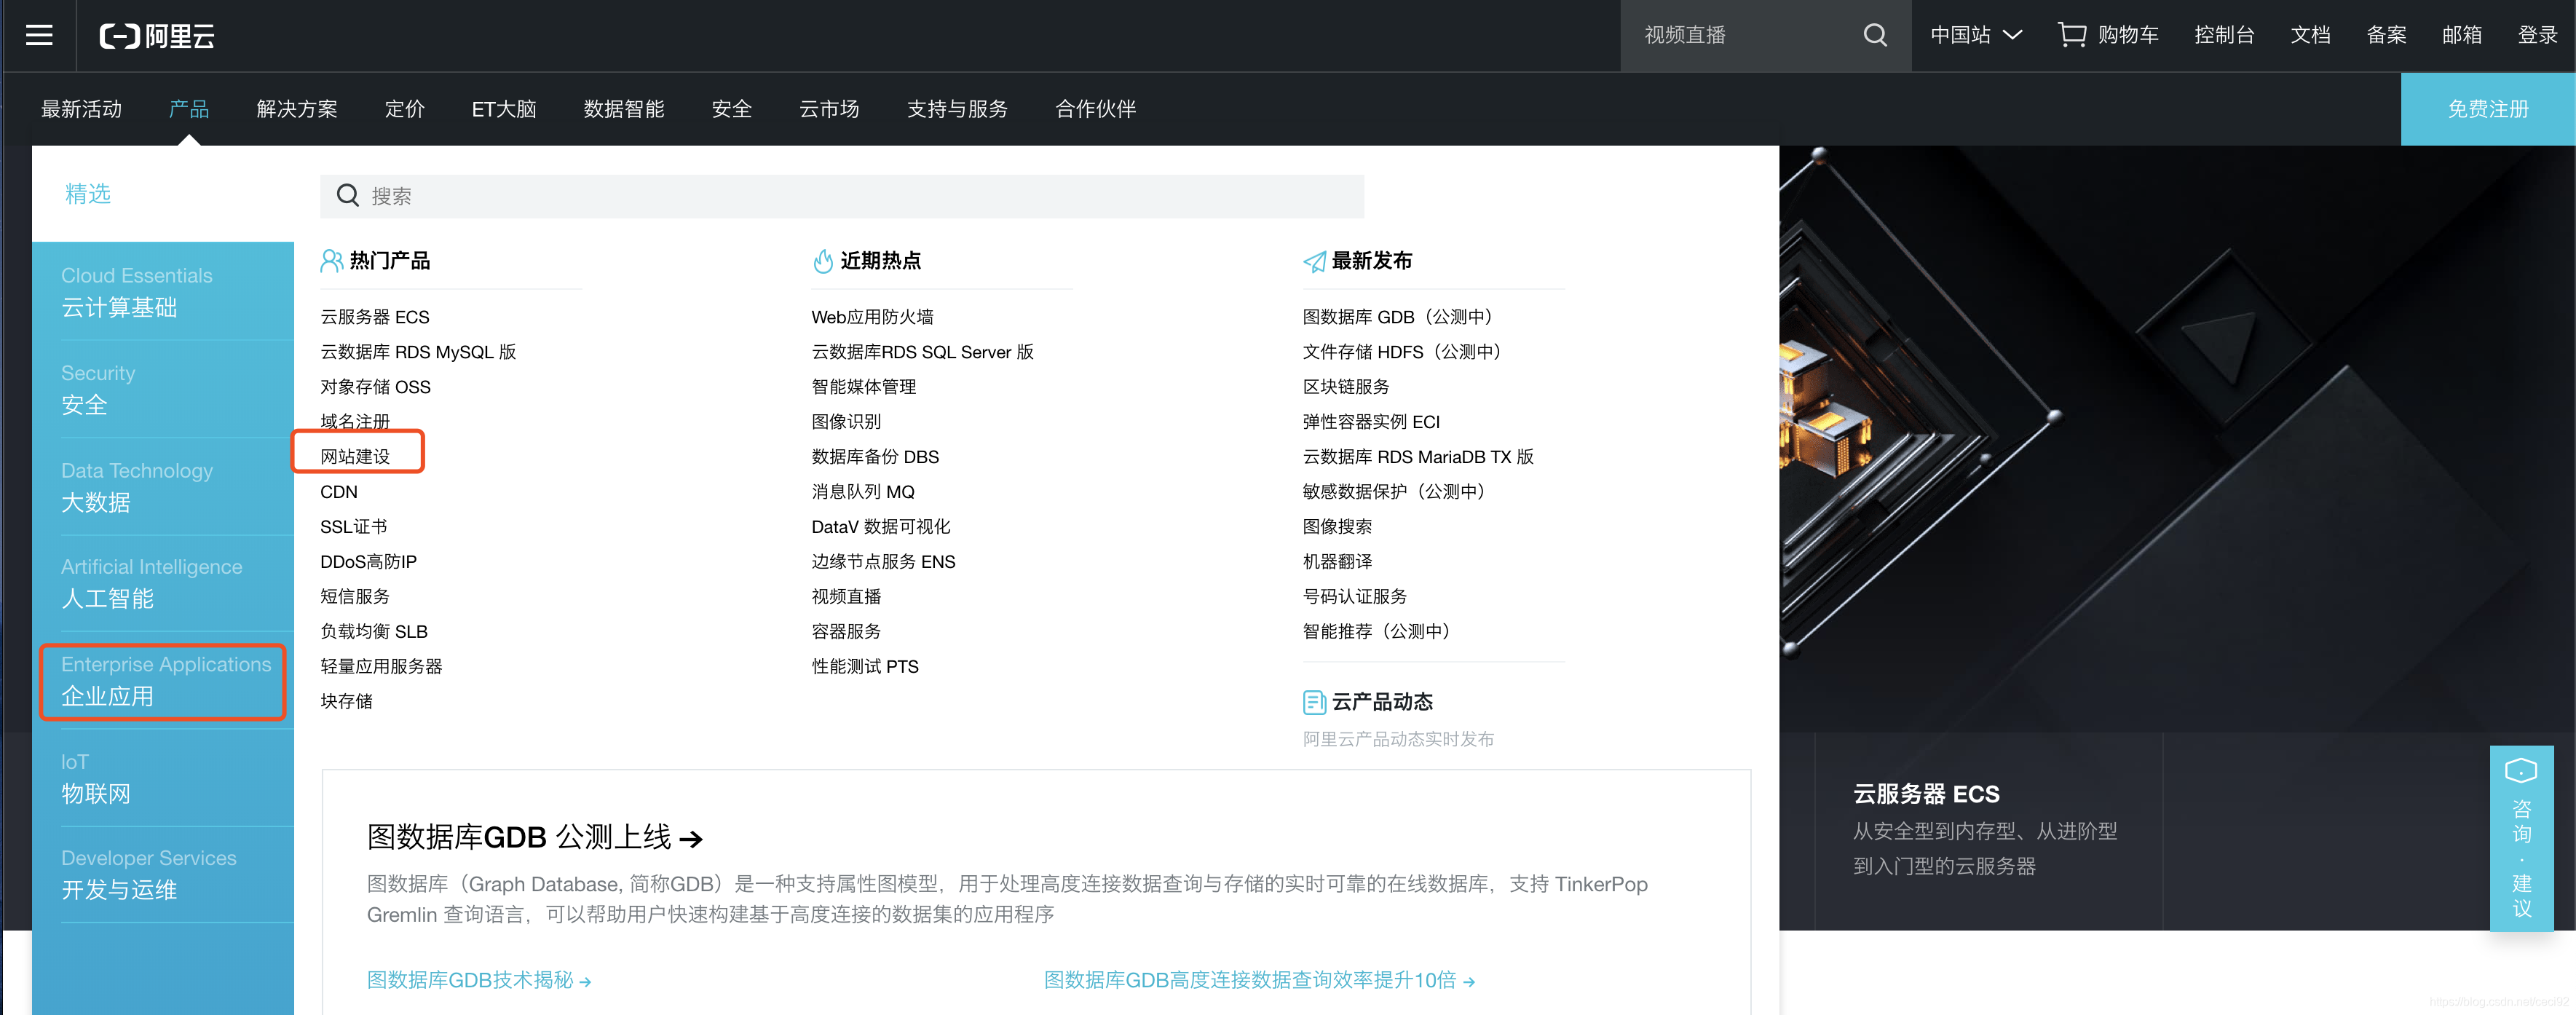
Task: Open the 安全 navigation menu item
Action: pyautogui.click(x=731, y=109)
